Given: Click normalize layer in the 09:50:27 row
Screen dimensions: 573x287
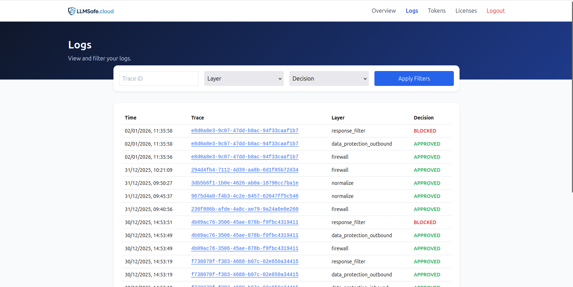Looking at the screenshot, I should coord(343,183).
